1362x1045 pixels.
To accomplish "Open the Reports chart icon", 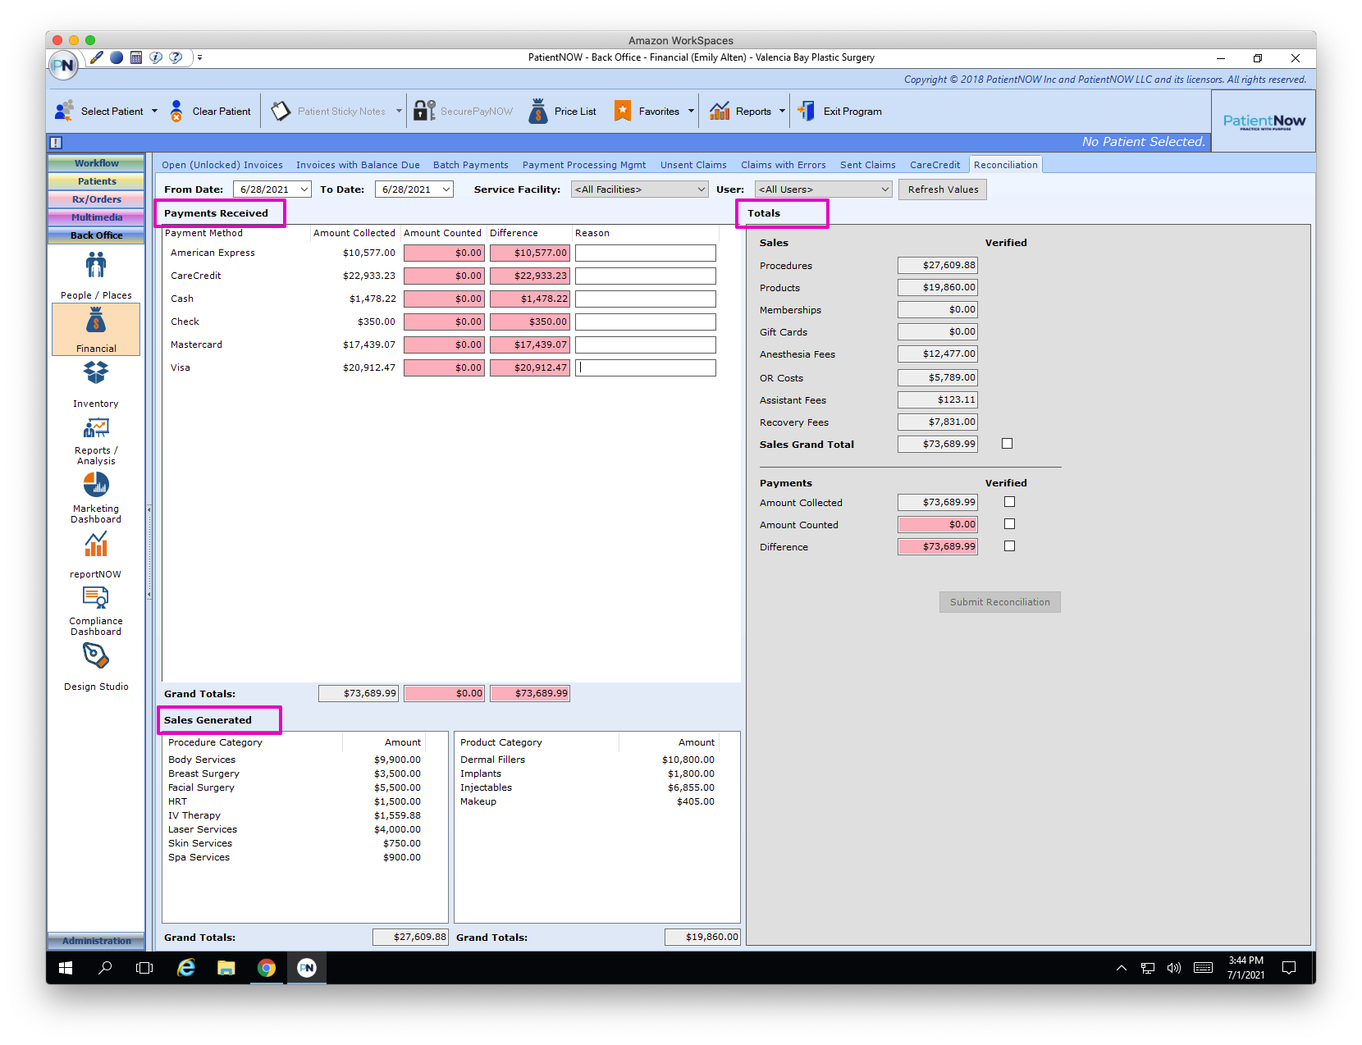I will (720, 111).
